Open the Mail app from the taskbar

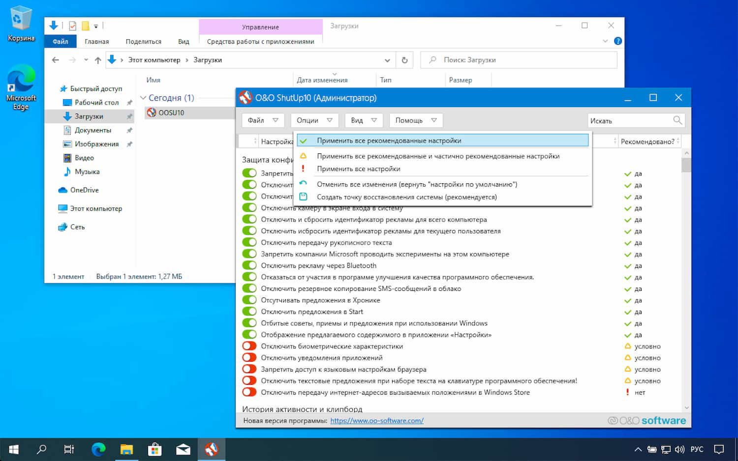[183, 449]
